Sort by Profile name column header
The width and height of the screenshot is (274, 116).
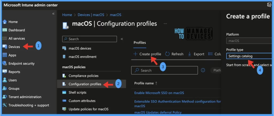146,83
